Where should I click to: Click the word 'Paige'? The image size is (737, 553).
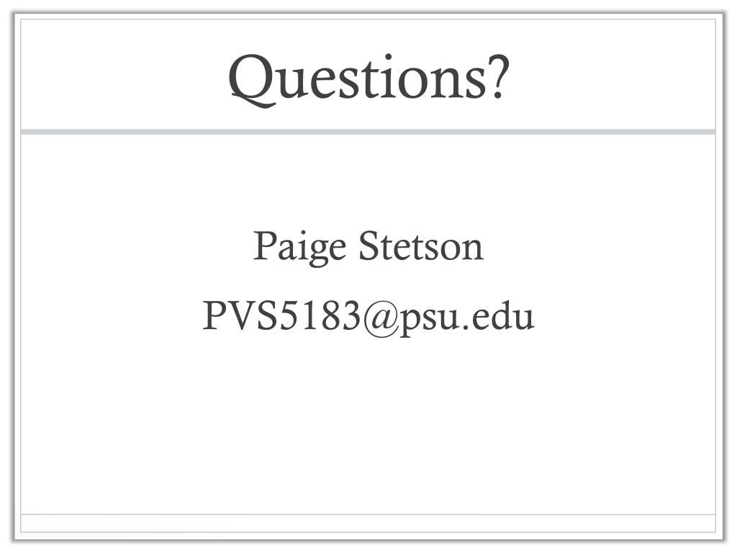[300, 248]
